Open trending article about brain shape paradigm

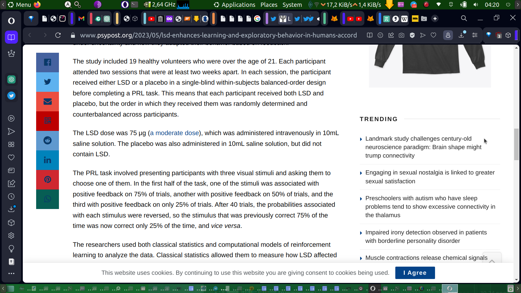[x=423, y=147]
